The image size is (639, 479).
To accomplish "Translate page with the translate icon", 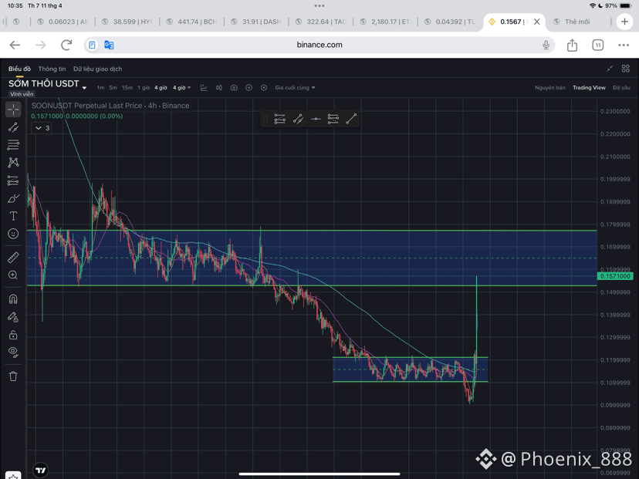I will pyautogui.click(x=109, y=45).
